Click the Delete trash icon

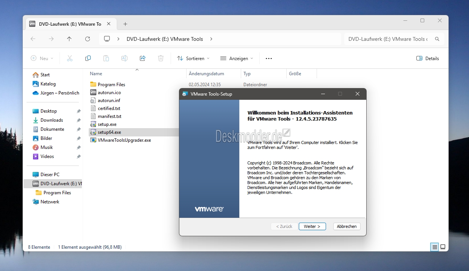[161, 58]
